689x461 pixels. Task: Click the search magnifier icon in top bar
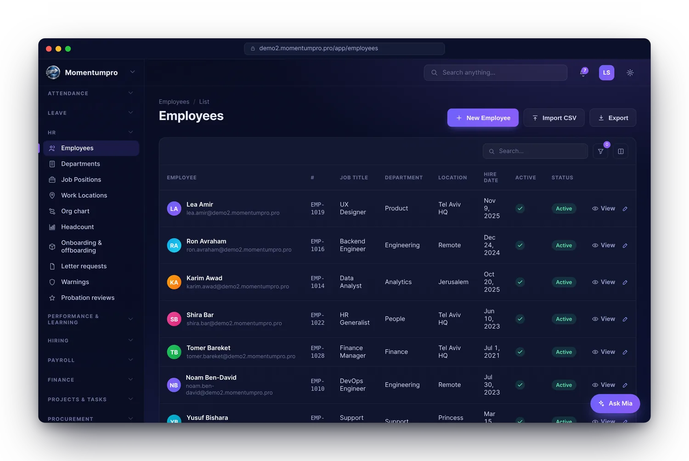434,73
